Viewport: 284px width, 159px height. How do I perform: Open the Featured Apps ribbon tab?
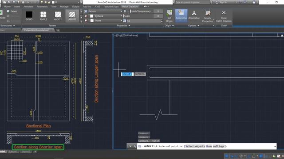point(111,7)
